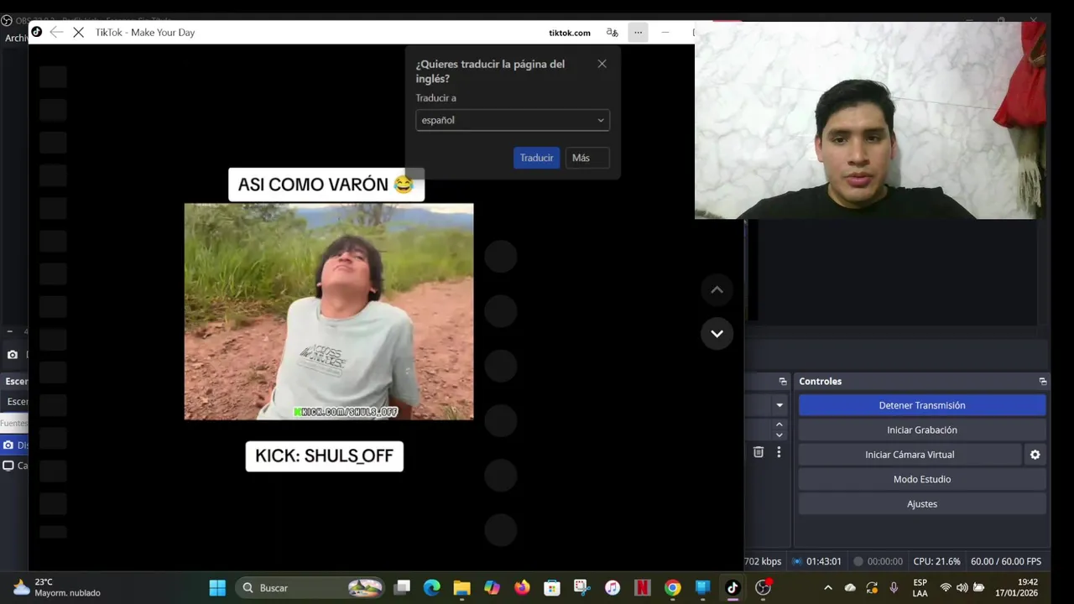Go to previous TikTok video
The image size is (1074, 604).
pos(717,290)
